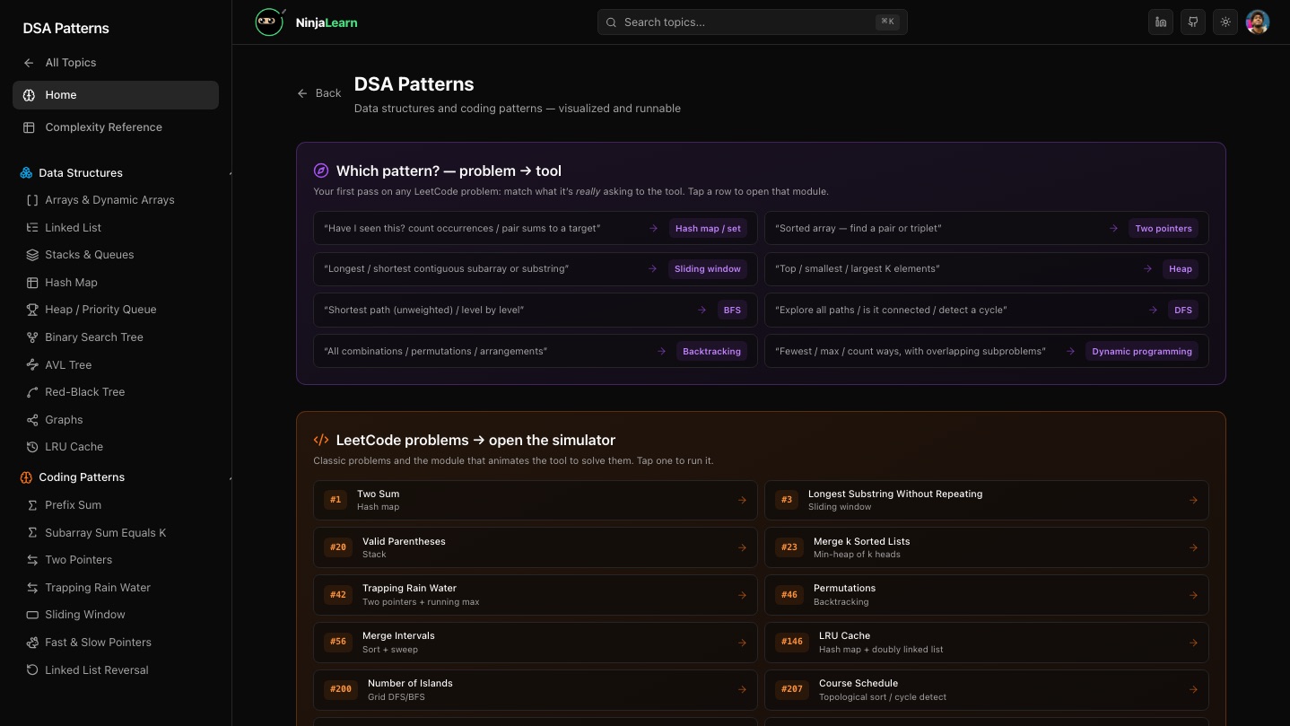Open problem #1 Two Sum
Screen dimensions: 1290x726
[536, 500]
